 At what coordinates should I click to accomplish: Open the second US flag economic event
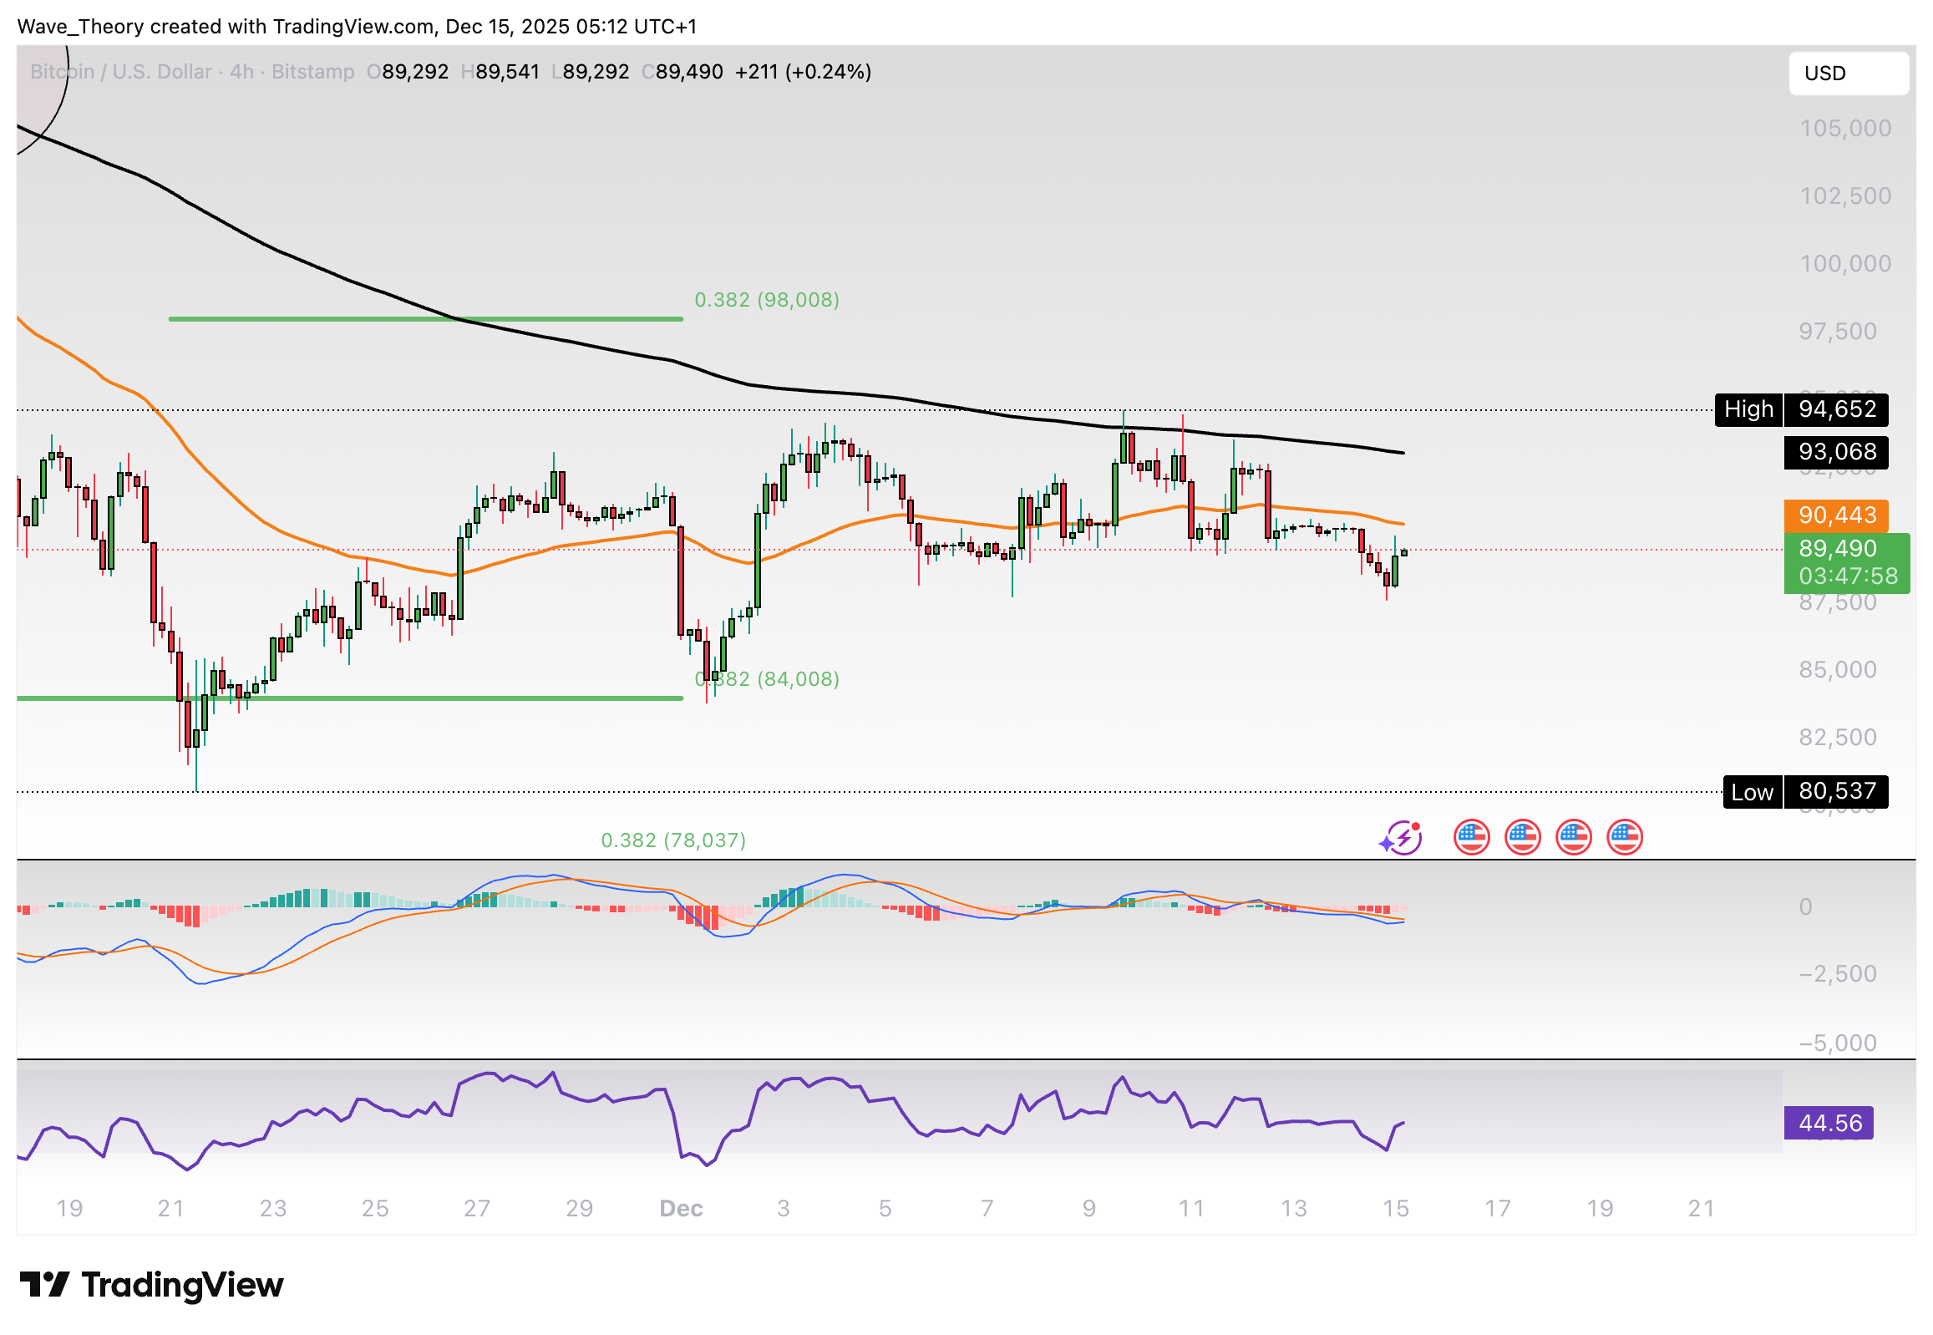[1522, 837]
